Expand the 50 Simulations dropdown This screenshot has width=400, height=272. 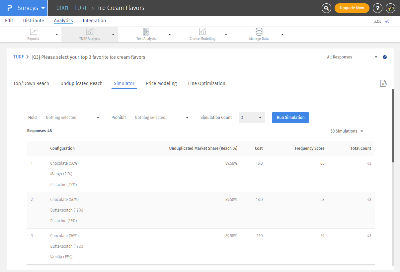click(347, 131)
